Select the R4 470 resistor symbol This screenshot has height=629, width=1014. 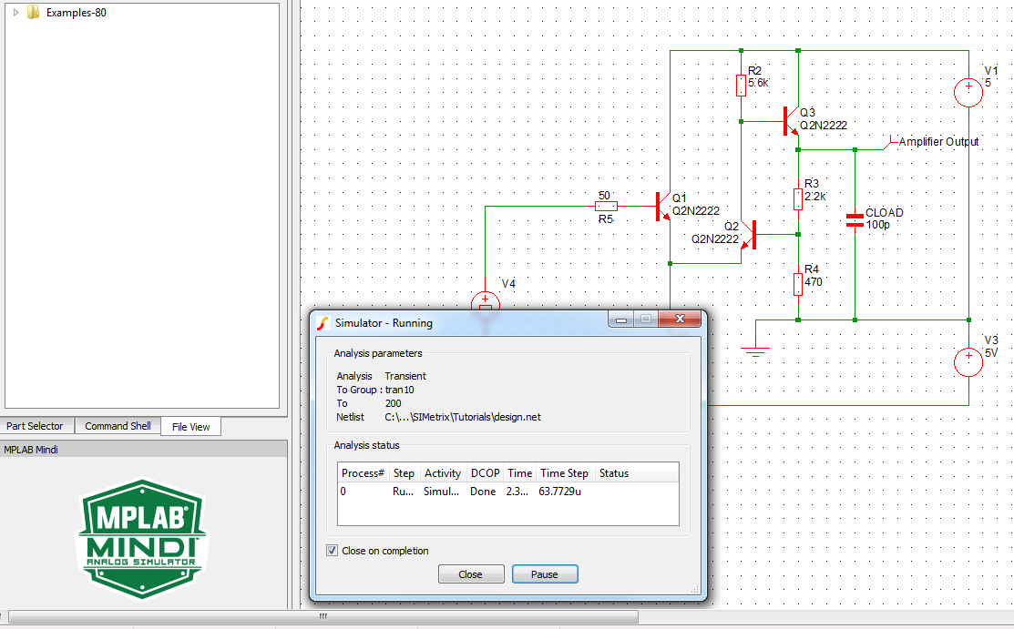point(798,283)
